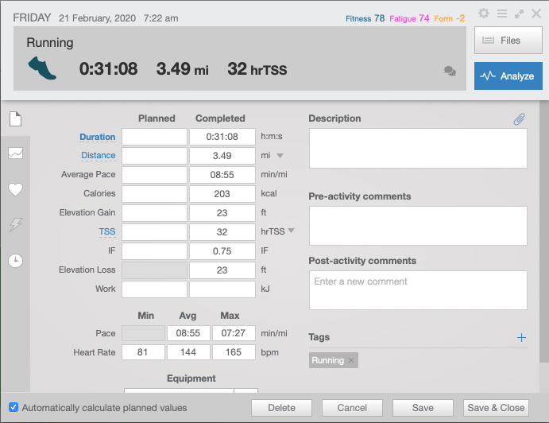
Task: Click completed Average Pace field 08:55
Action: (222, 175)
